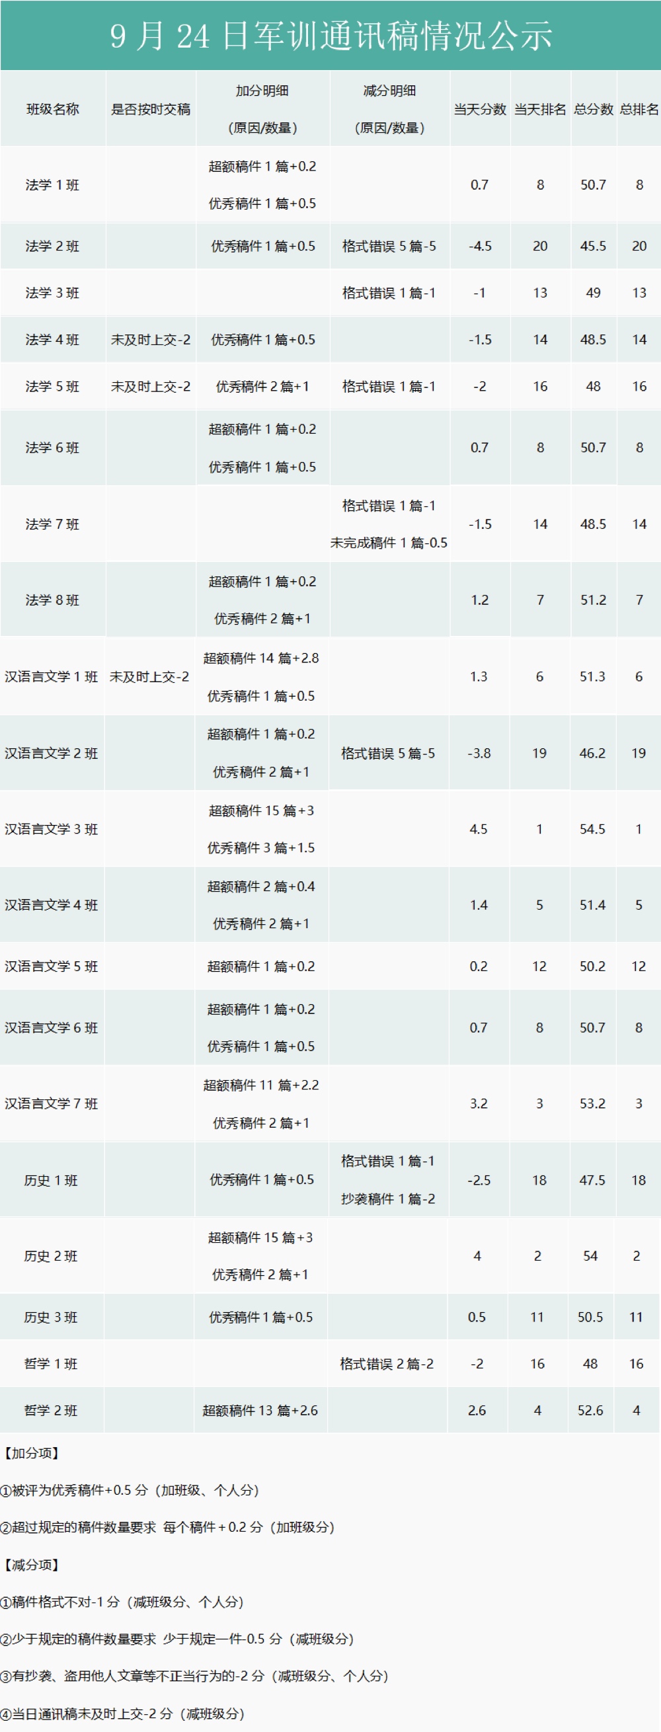Select the 加分明细 column header

click(262, 91)
